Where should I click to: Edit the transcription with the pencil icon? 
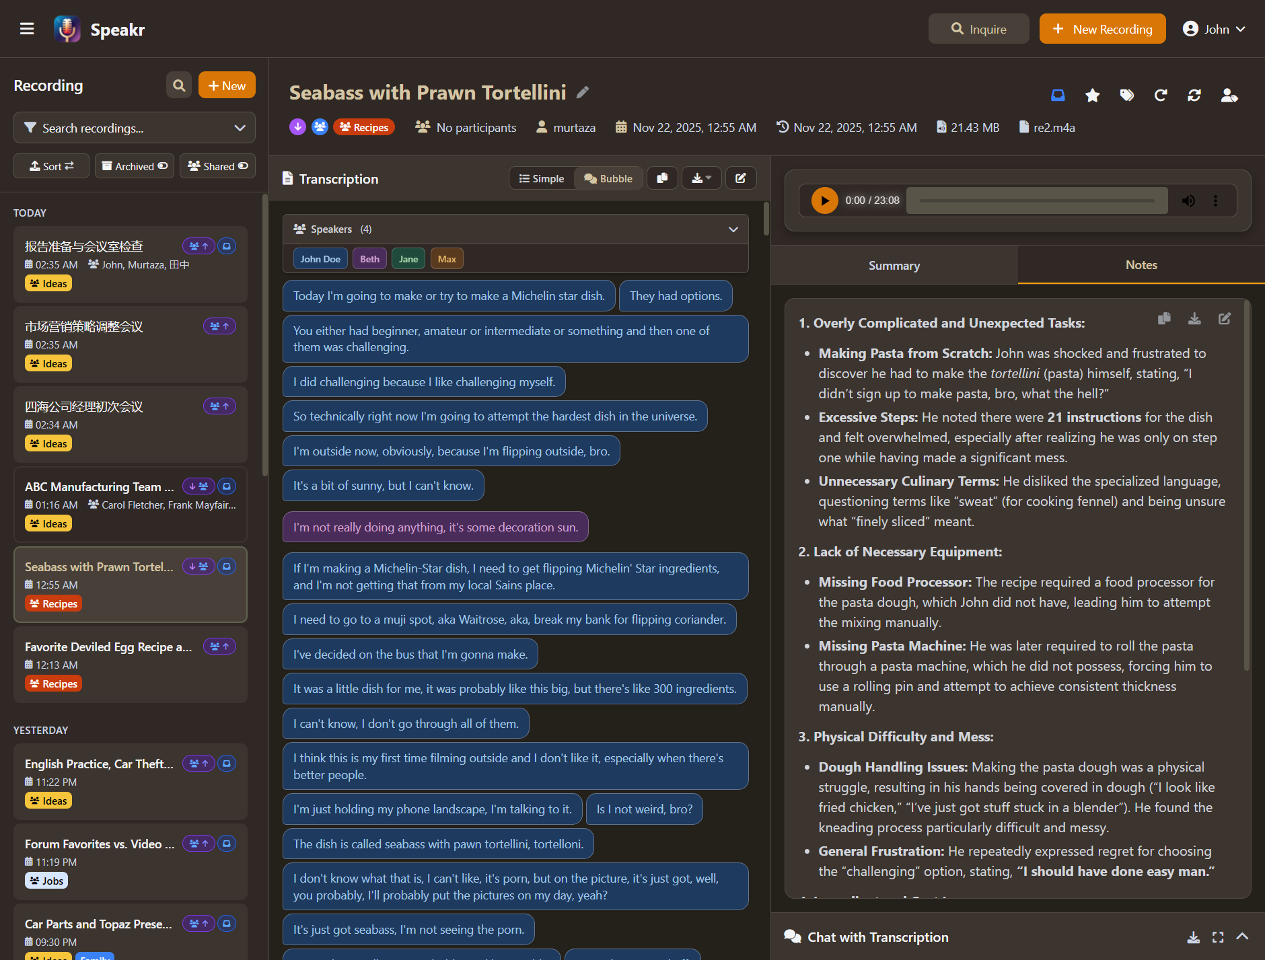pos(741,178)
